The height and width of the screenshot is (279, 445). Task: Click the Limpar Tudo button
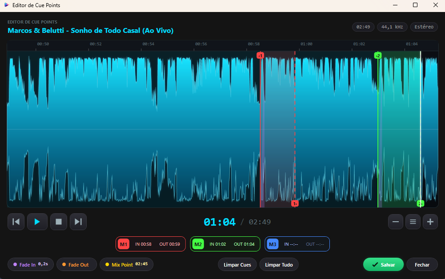(279, 264)
